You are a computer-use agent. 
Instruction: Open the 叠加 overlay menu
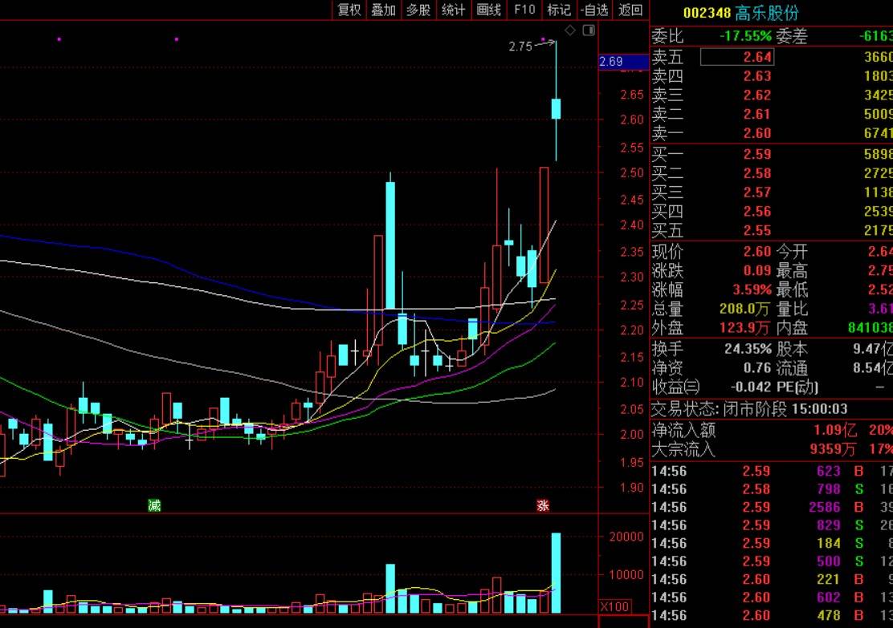coord(383,10)
